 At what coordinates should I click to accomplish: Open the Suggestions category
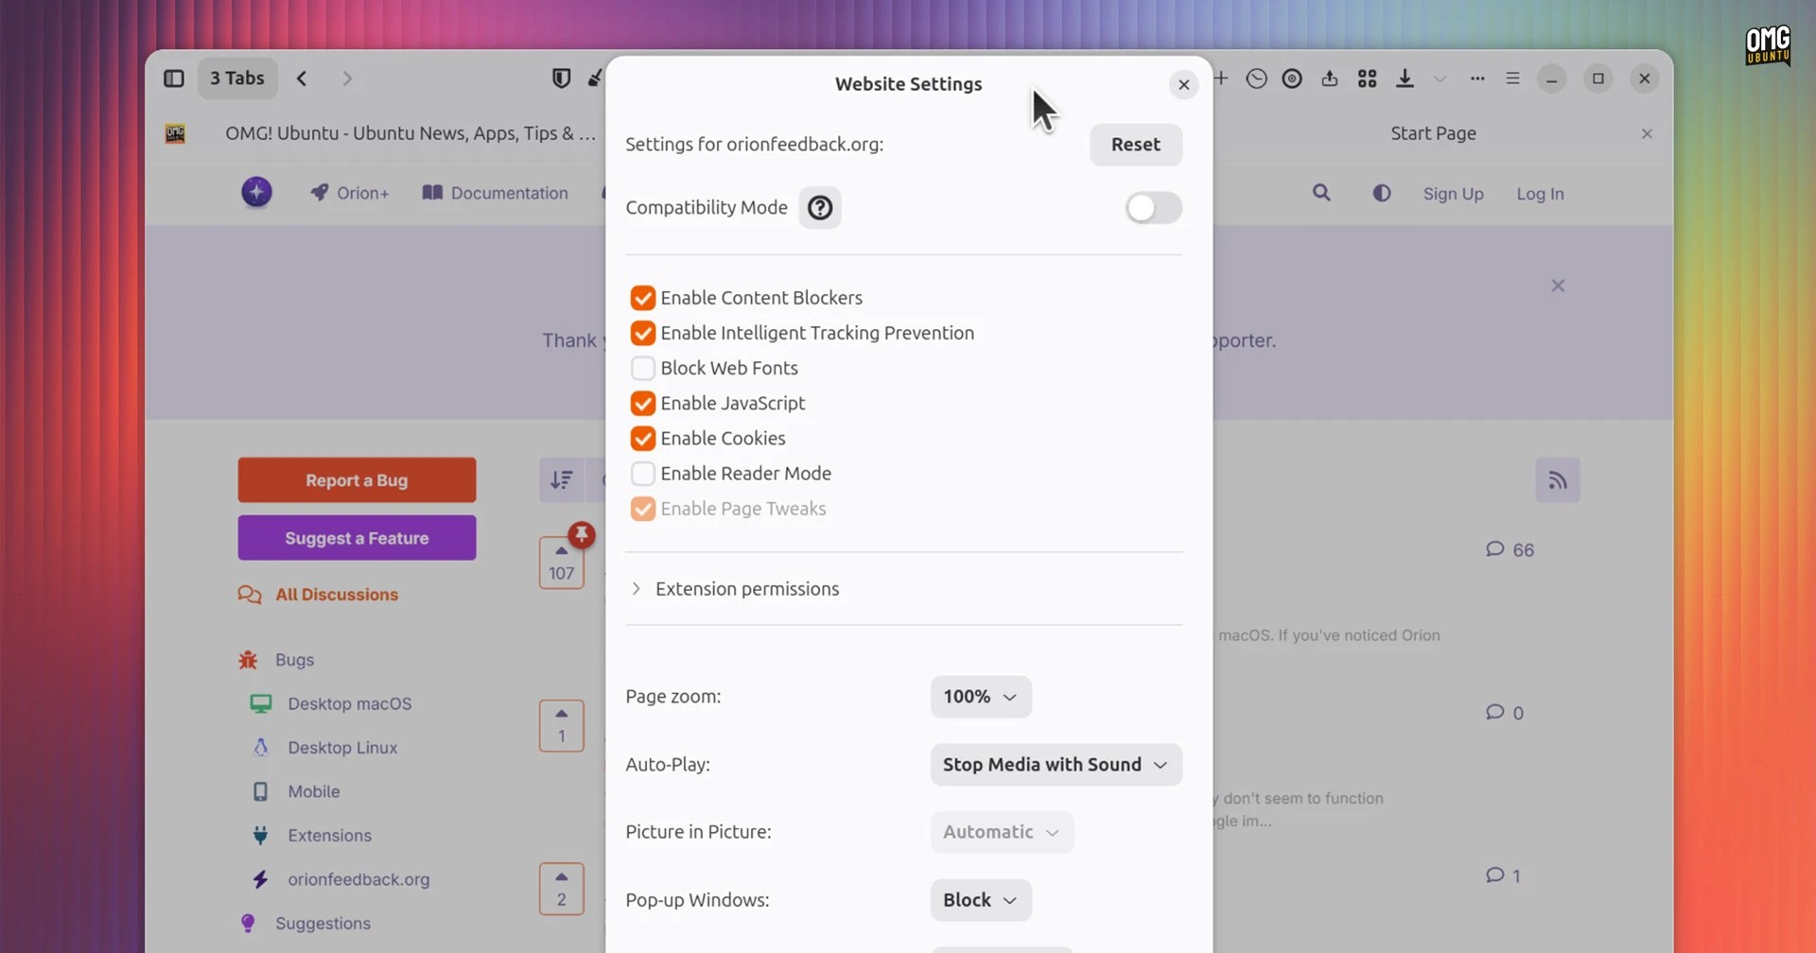tap(305, 924)
